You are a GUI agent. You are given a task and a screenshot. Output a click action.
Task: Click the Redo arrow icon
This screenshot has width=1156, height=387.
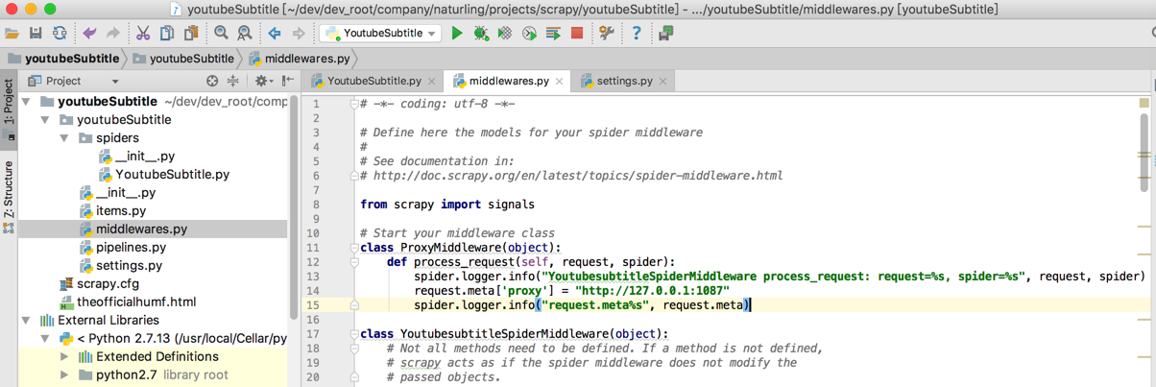click(x=112, y=33)
